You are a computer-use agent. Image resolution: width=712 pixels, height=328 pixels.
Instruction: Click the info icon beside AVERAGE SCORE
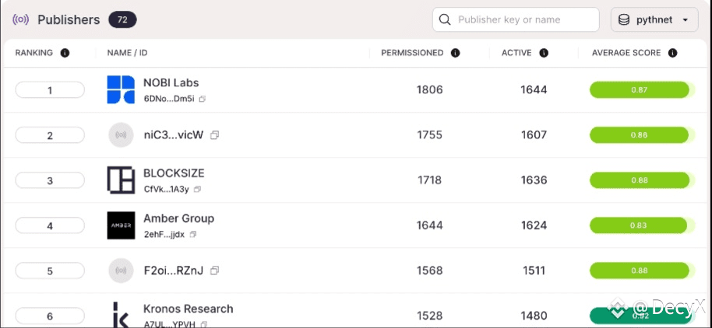coord(672,53)
